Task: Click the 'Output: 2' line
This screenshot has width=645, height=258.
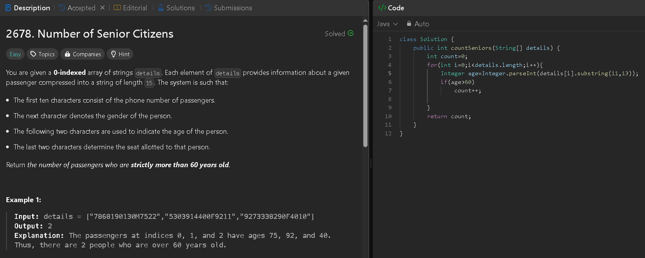Action: (33, 226)
